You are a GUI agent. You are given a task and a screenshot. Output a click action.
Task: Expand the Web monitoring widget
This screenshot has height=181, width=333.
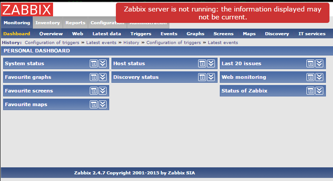(x=319, y=77)
